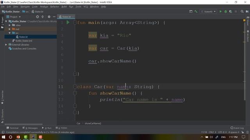
Task: Open the Maven side tool window
Action: [x=248, y=21]
